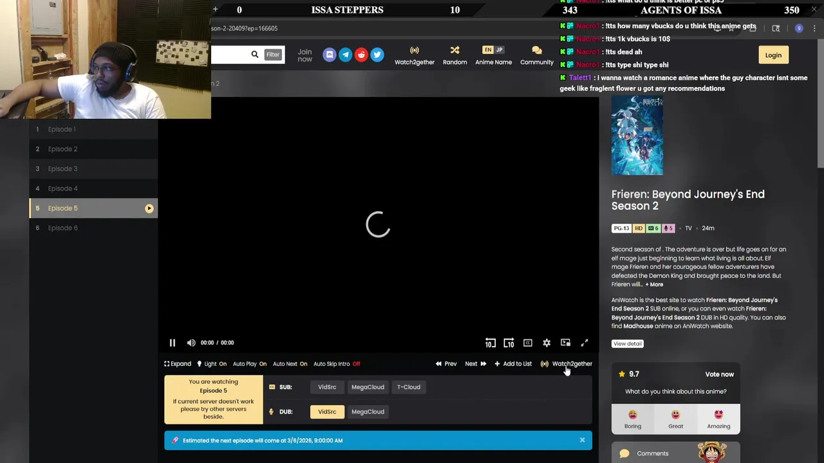Rate the anime as Amazing
Screen dimensions: 824x463
pos(718,419)
